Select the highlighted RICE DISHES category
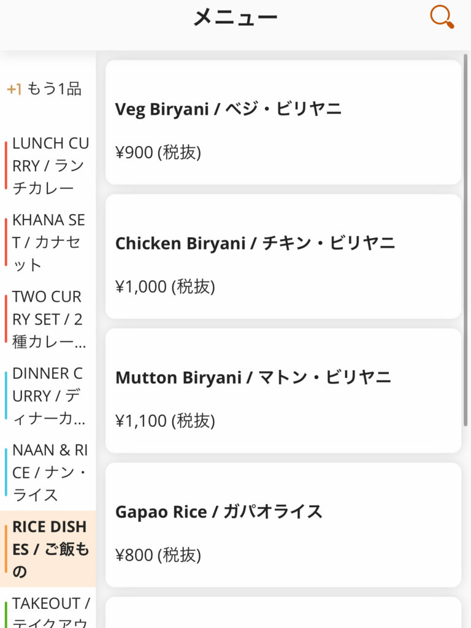 (x=50, y=549)
